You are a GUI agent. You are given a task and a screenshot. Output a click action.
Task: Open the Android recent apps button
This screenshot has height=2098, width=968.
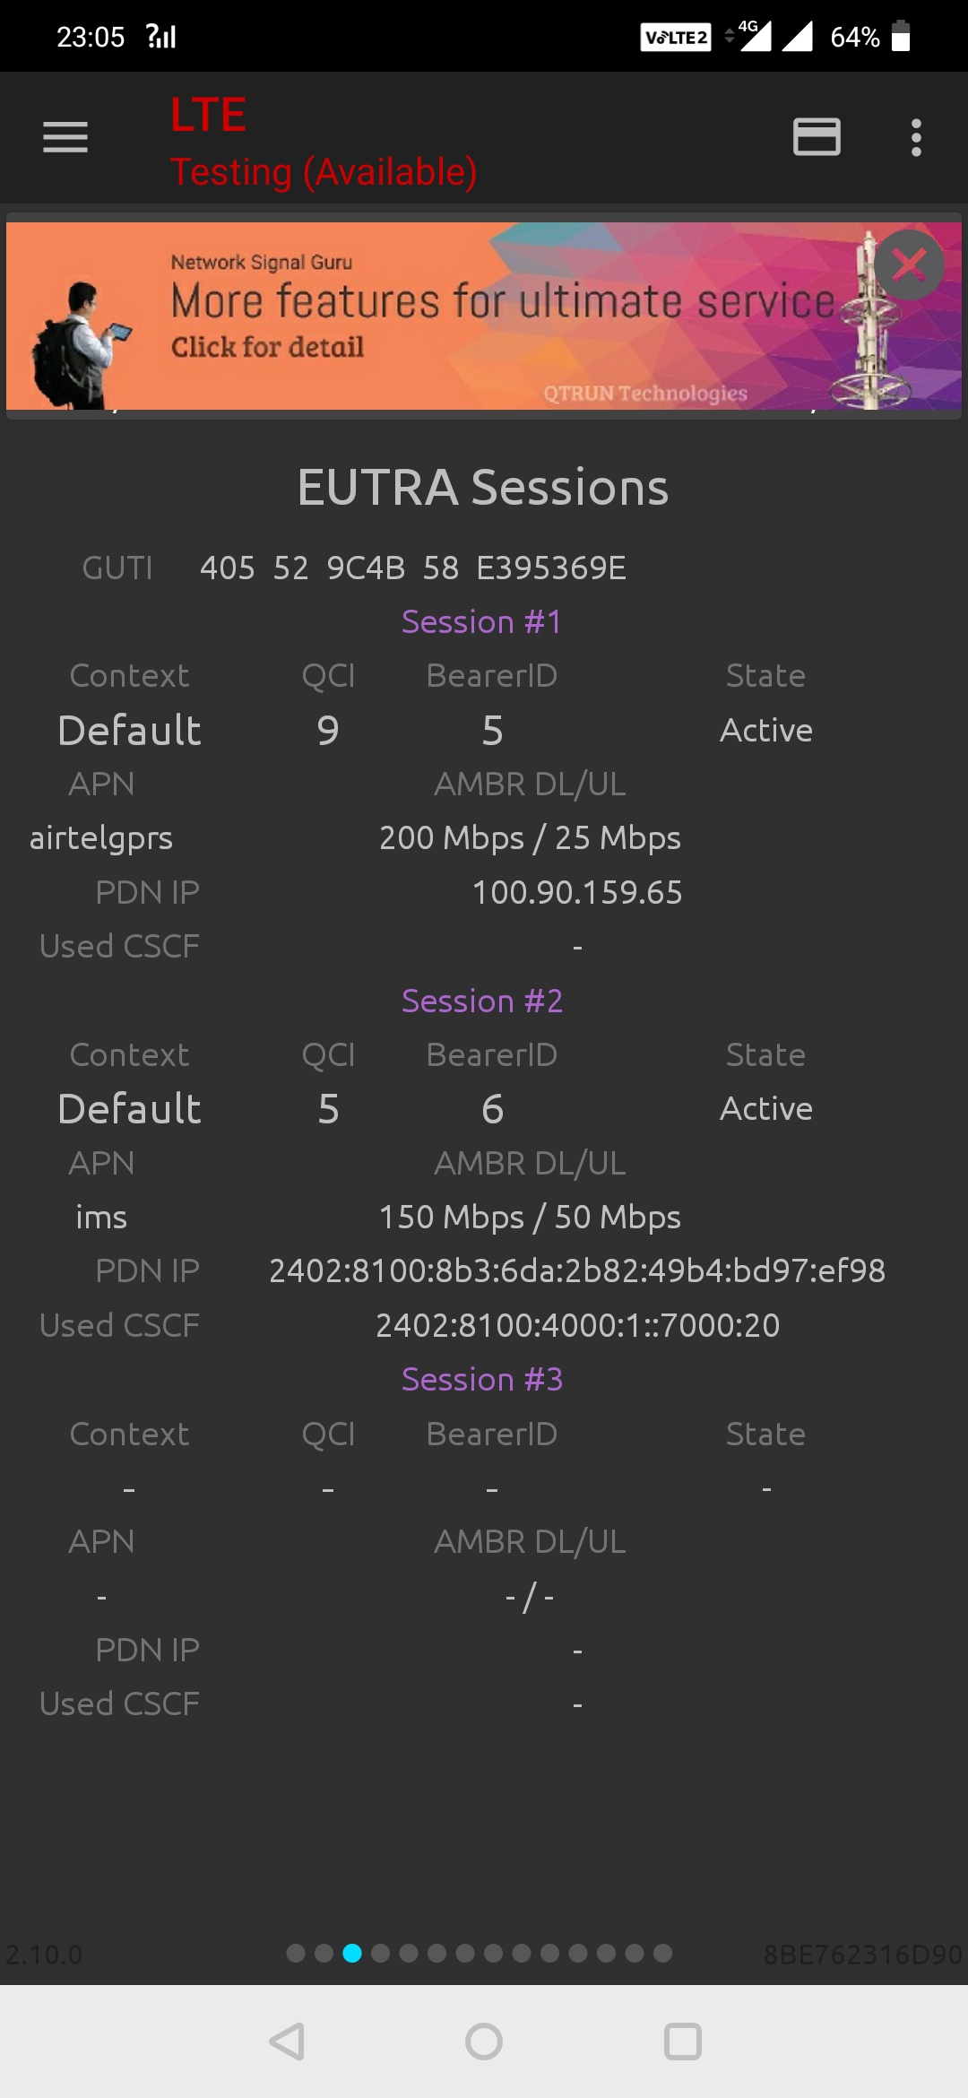pos(682,2042)
